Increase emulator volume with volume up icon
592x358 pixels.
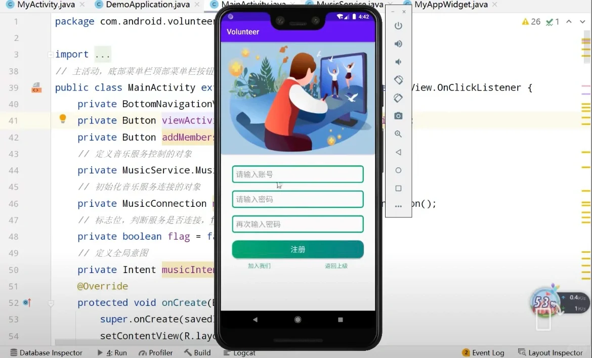pyautogui.click(x=398, y=43)
